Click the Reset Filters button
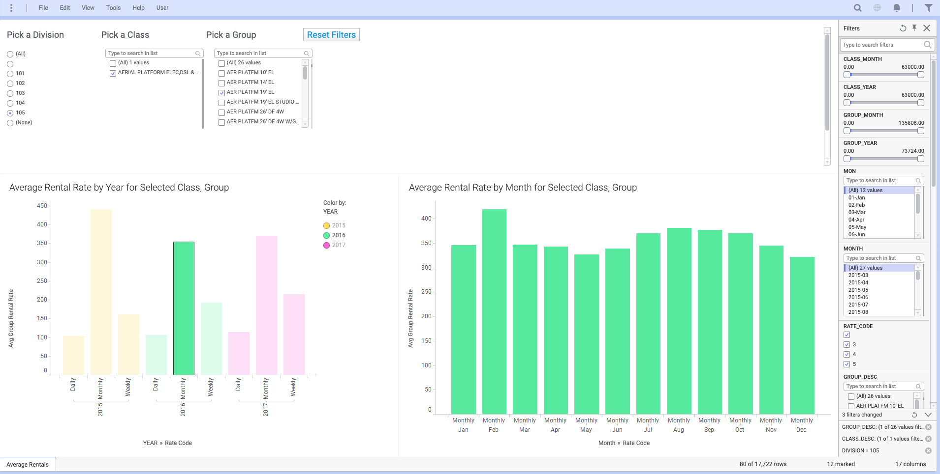 pyautogui.click(x=331, y=35)
